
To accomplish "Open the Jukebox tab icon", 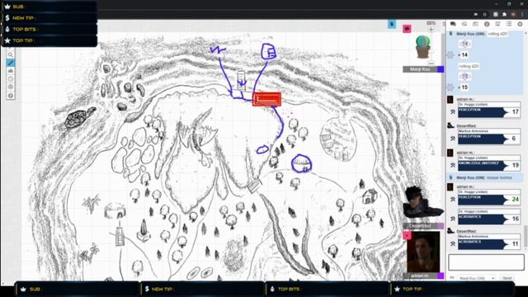I will (497, 24).
